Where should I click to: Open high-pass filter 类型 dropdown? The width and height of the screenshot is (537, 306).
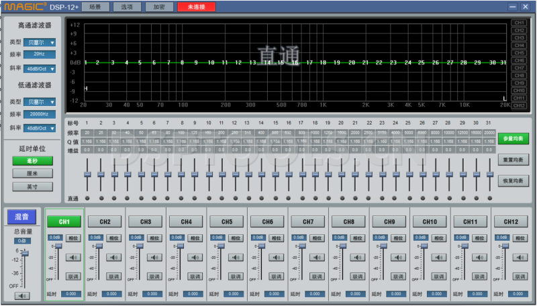pyautogui.click(x=40, y=42)
